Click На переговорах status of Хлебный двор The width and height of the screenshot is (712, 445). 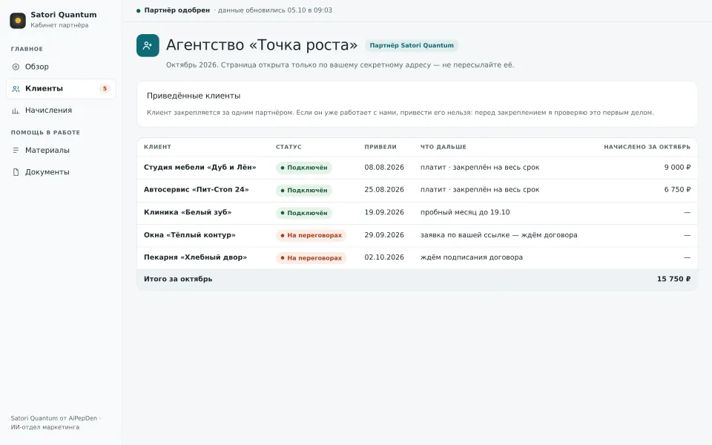(311, 258)
